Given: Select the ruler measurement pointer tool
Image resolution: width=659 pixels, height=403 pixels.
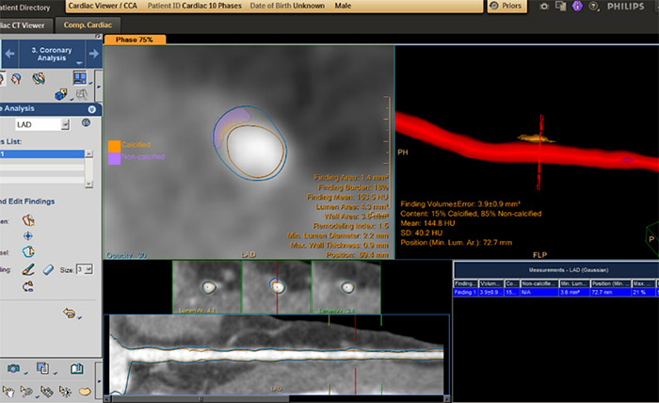Looking at the screenshot, I should pyautogui.click(x=46, y=392).
